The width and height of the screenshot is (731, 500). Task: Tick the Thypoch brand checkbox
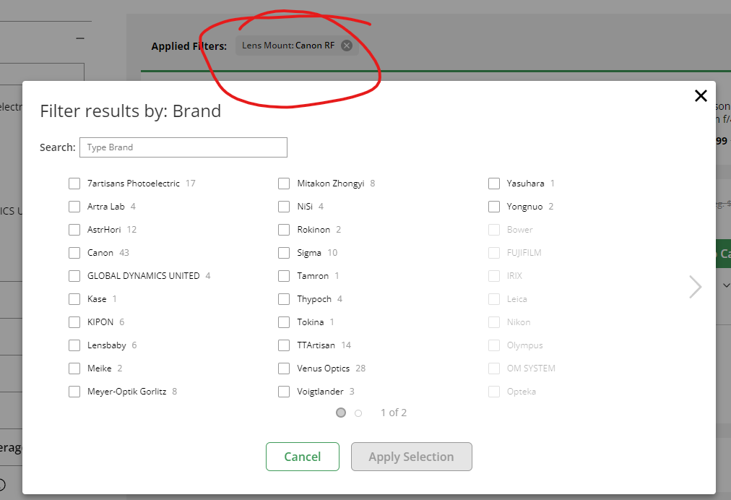284,299
